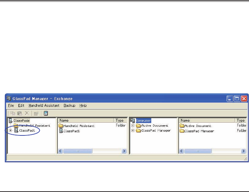Click right scroll arrow in ClassPads list
Image resolution: width=249 pixels, height=192 pixels.
124,151
